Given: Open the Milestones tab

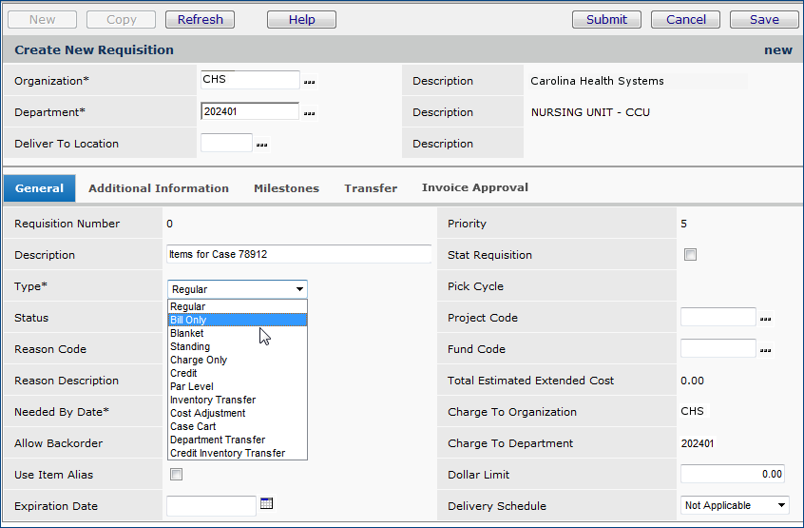Looking at the screenshot, I should [x=286, y=188].
